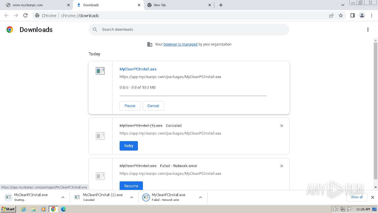Image resolution: width=378 pixels, height=213 pixels.
Task: Remove canceled MyCleanPCInstall (1).exe from list
Action: [281, 126]
